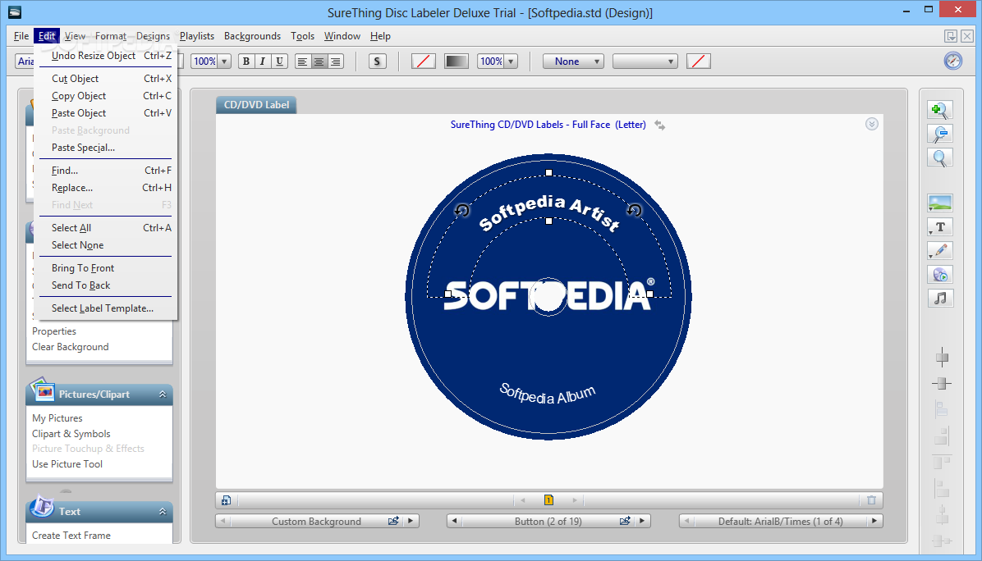This screenshot has width=982, height=561.
Task: Click the Clipart & Symbols link
Action: tap(71, 434)
